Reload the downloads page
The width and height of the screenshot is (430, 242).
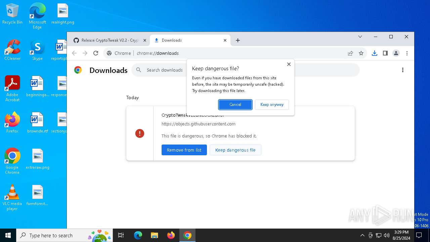(96, 53)
